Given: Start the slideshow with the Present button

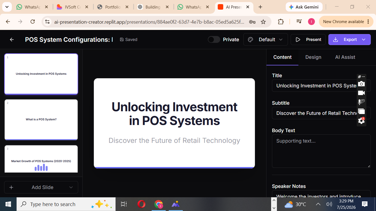Looking at the screenshot, I should pos(308,40).
